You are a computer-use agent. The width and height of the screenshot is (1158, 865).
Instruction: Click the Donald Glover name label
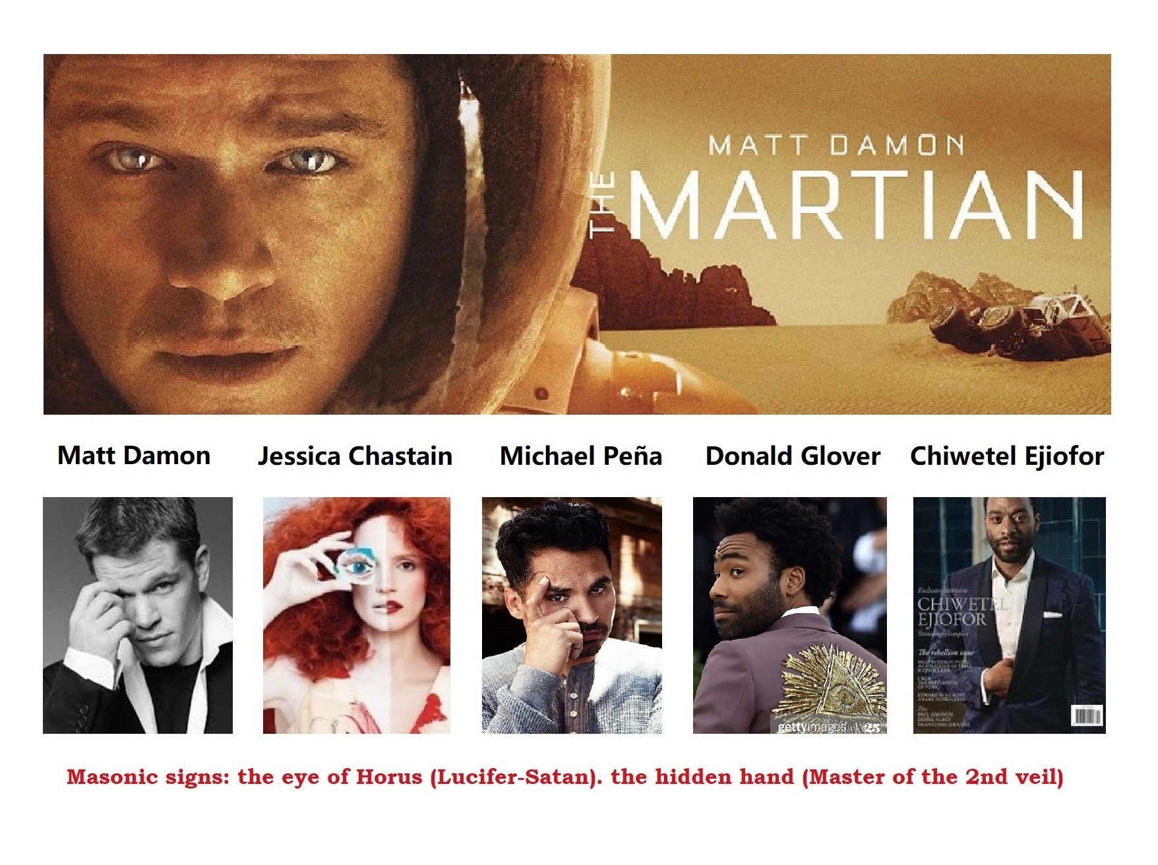pos(793,456)
